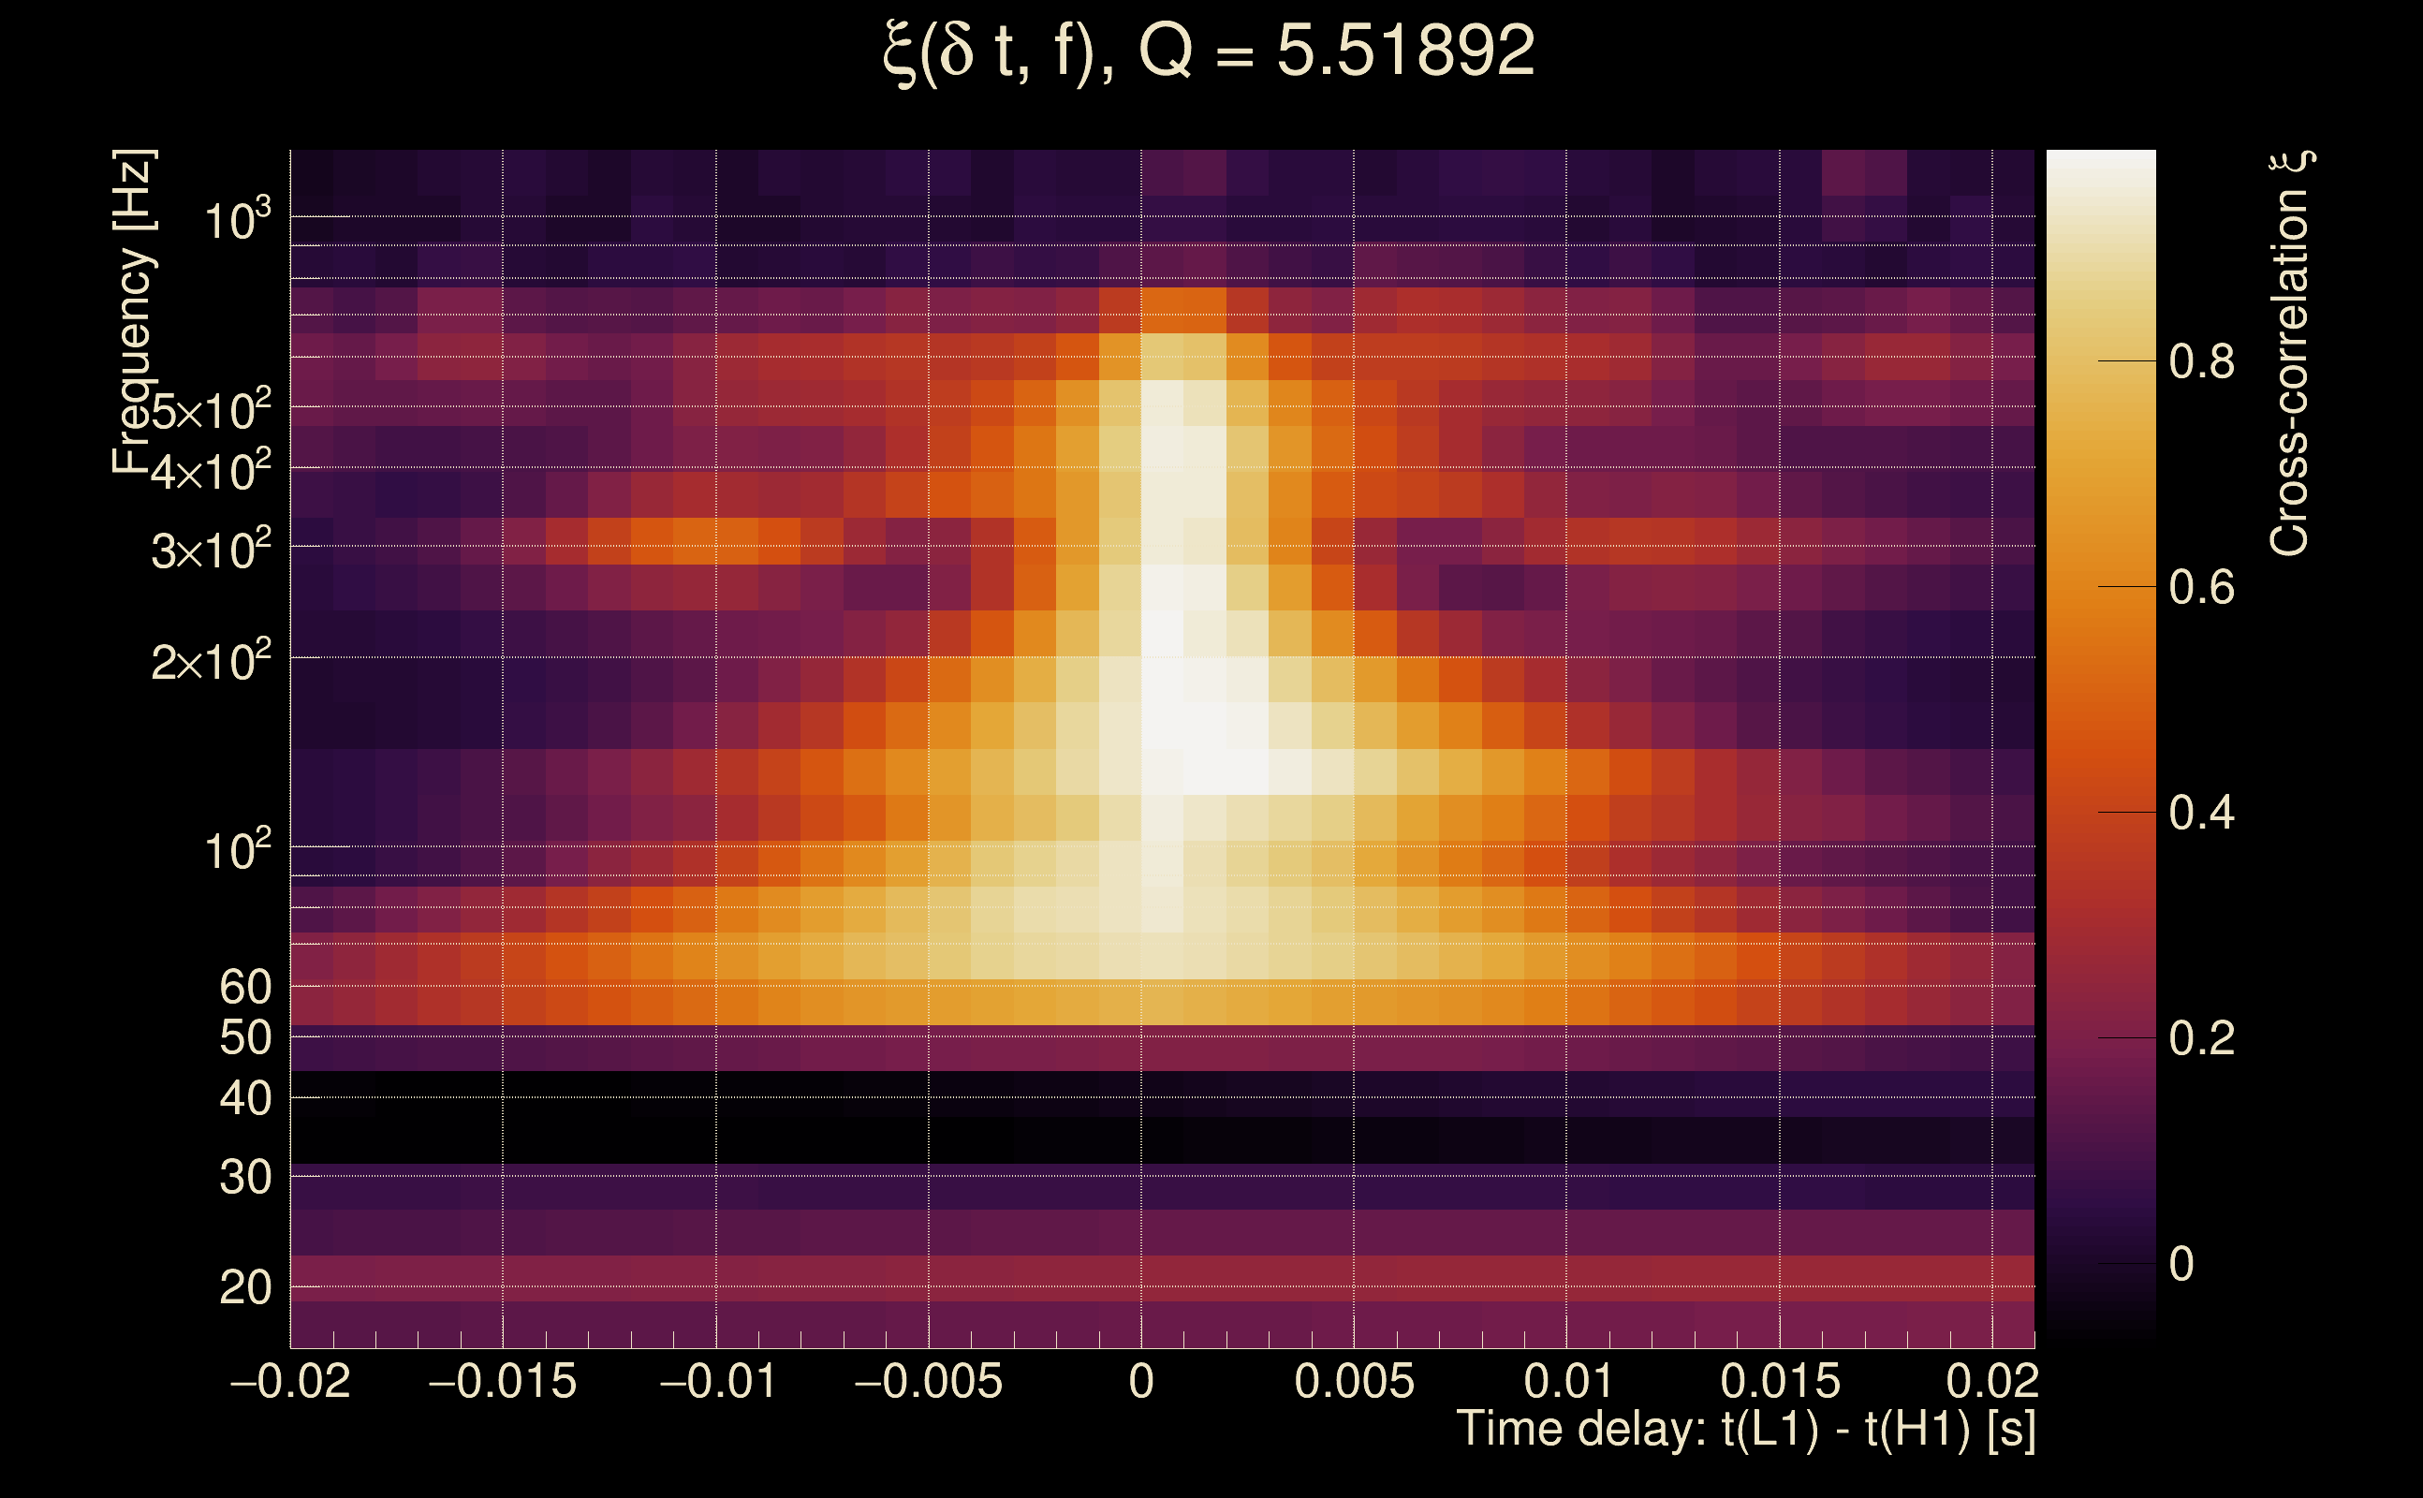Click the 0.02 x-axis tick label
This screenshot has width=2423, height=1498.
click(x=1992, y=1381)
